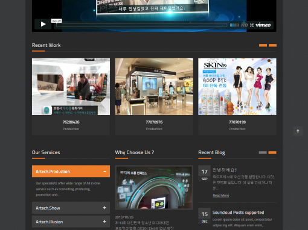Enter fullscreen mode in video player

(252, 25)
